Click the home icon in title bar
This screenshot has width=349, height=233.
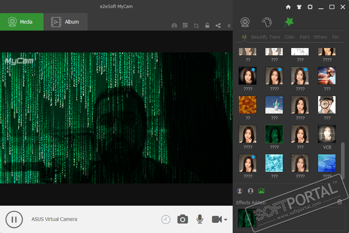coord(288,7)
